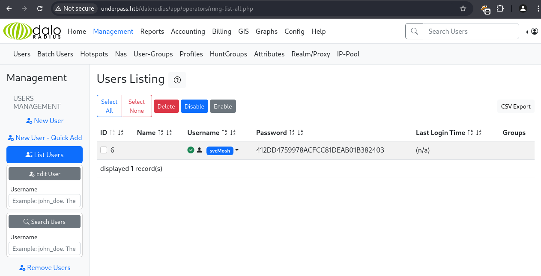541x276 pixels.
Task: Check the checkbox for user ID 6
Action: (x=104, y=150)
